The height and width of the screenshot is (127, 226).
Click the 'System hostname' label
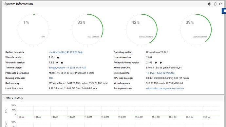tap(15, 52)
